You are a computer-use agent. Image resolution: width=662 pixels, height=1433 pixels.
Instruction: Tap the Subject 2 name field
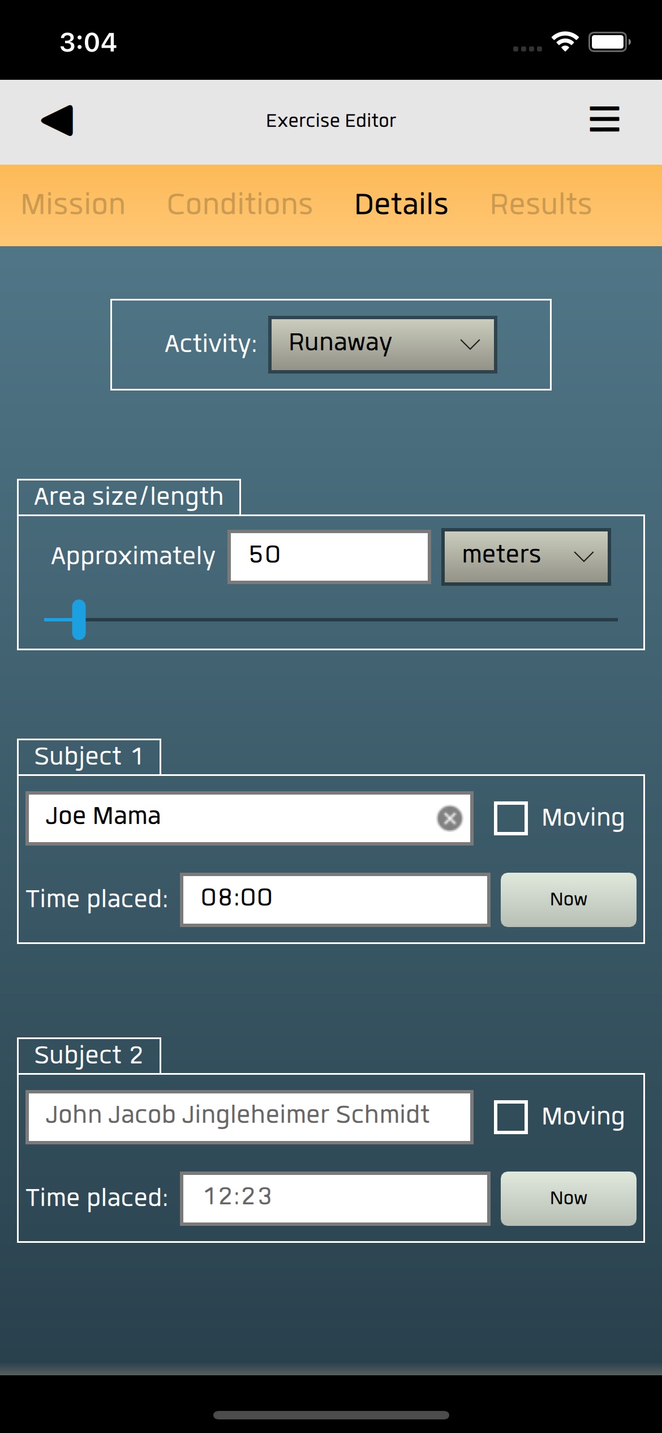(x=249, y=1117)
